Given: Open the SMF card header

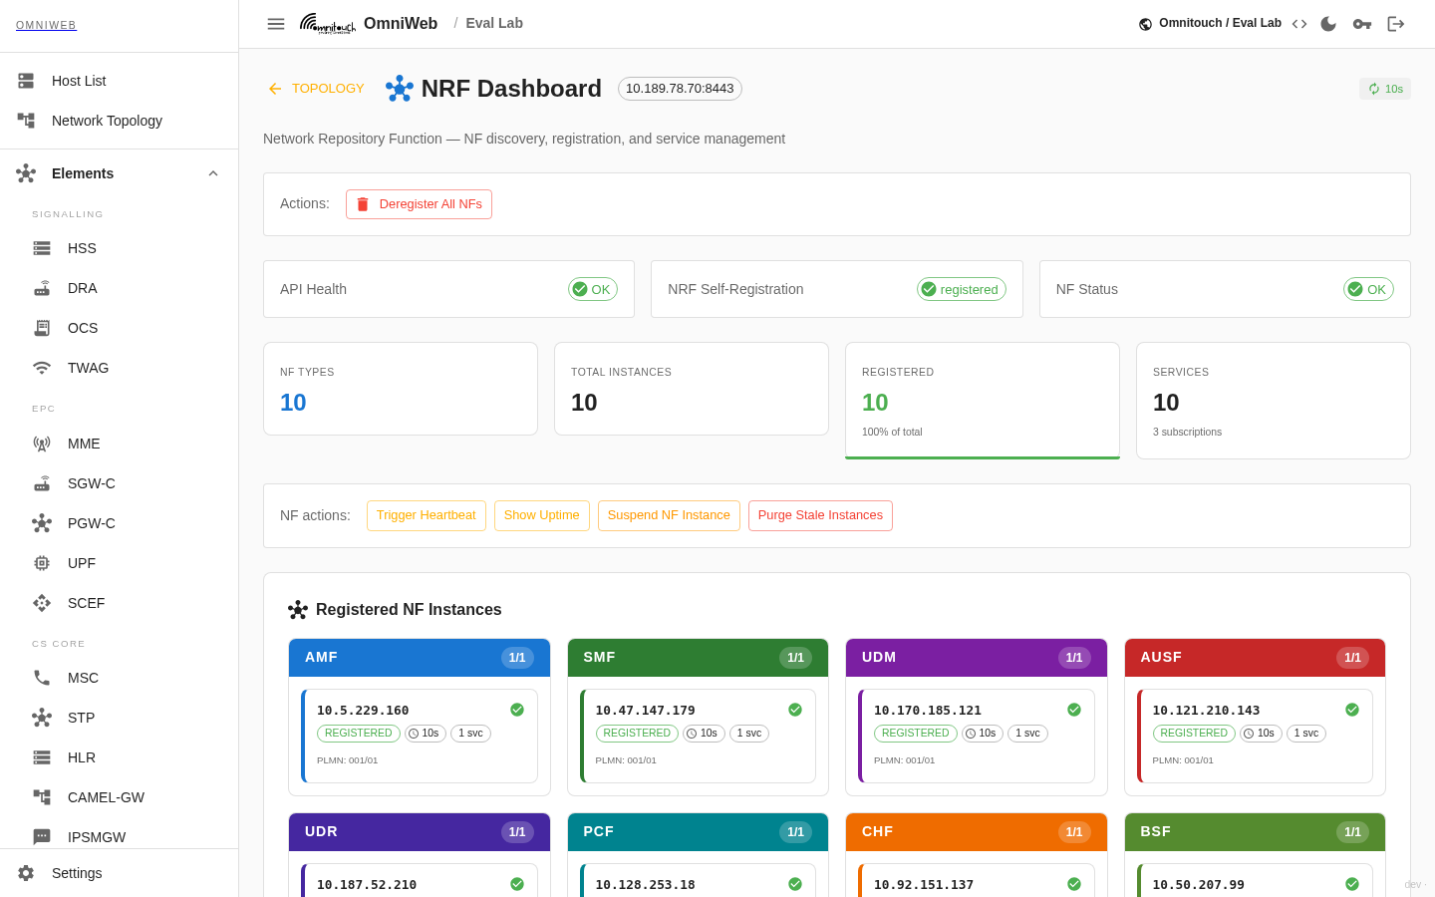Looking at the screenshot, I should coord(698,658).
